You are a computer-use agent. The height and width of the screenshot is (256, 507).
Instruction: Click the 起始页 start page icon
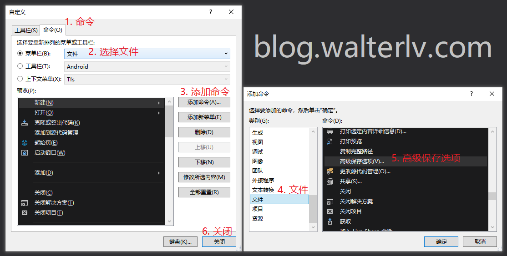click(25, 142)
